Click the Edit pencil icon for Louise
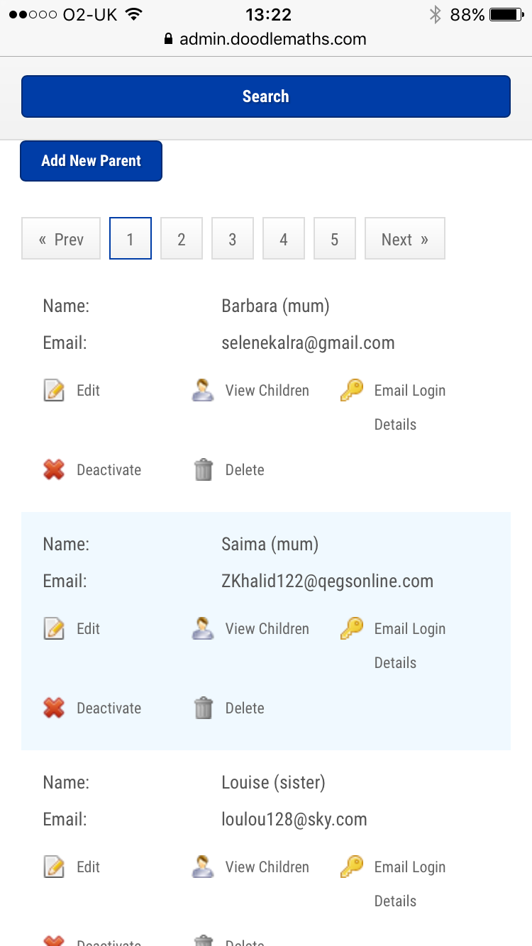The height and width of the screenshot is (946, 532). [x=54, y=867]
